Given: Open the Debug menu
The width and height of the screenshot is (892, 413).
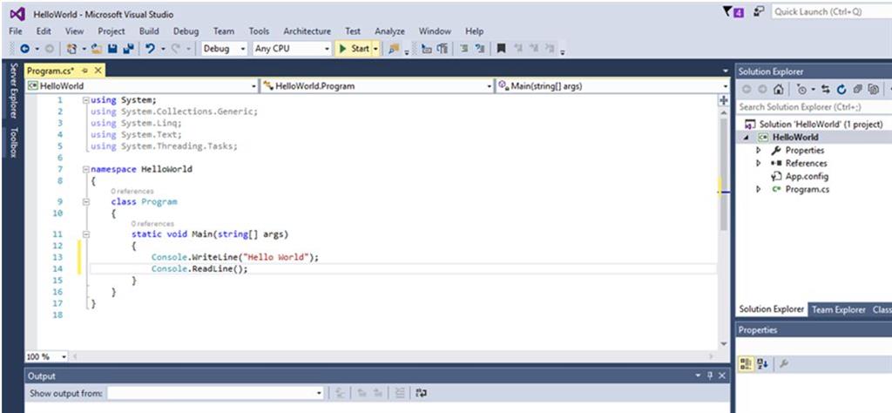Looking at the screenshot, I should click(186, 31).
